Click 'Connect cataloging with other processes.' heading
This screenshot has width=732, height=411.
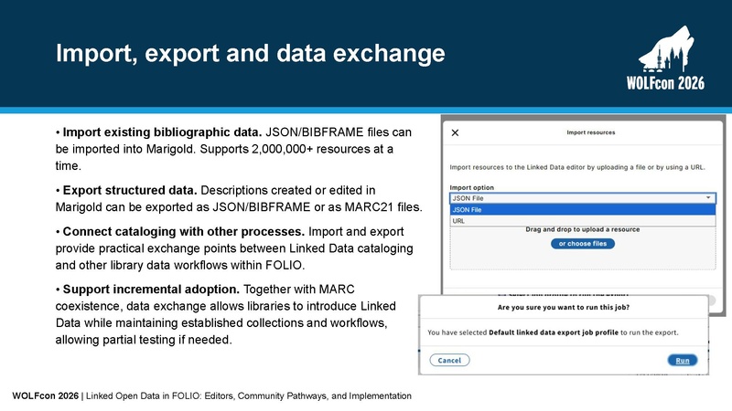(x=184, y=232)
